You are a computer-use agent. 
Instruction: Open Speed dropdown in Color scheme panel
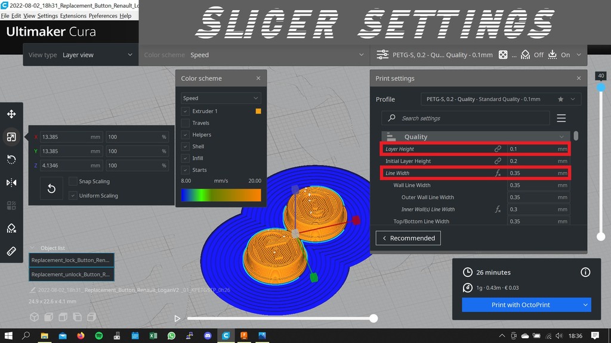pyautogui.click(x=221, y=98)
